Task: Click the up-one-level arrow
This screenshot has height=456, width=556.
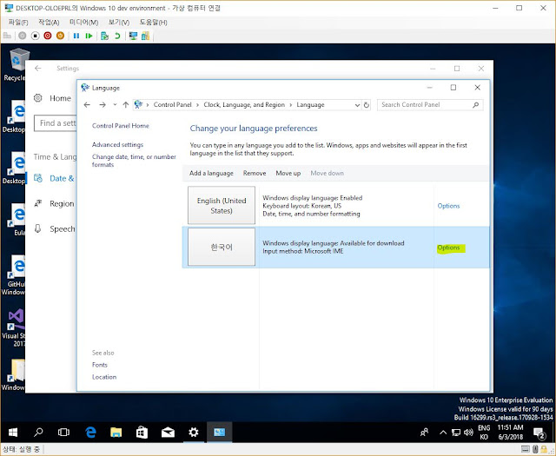Action: tap(125, 104)
